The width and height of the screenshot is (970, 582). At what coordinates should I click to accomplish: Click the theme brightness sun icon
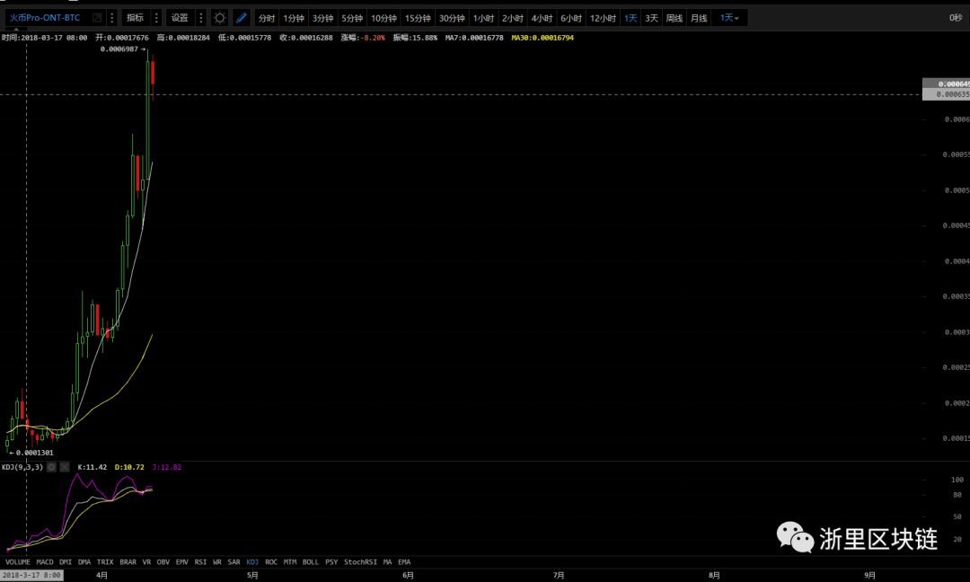(x=220, y=18)
